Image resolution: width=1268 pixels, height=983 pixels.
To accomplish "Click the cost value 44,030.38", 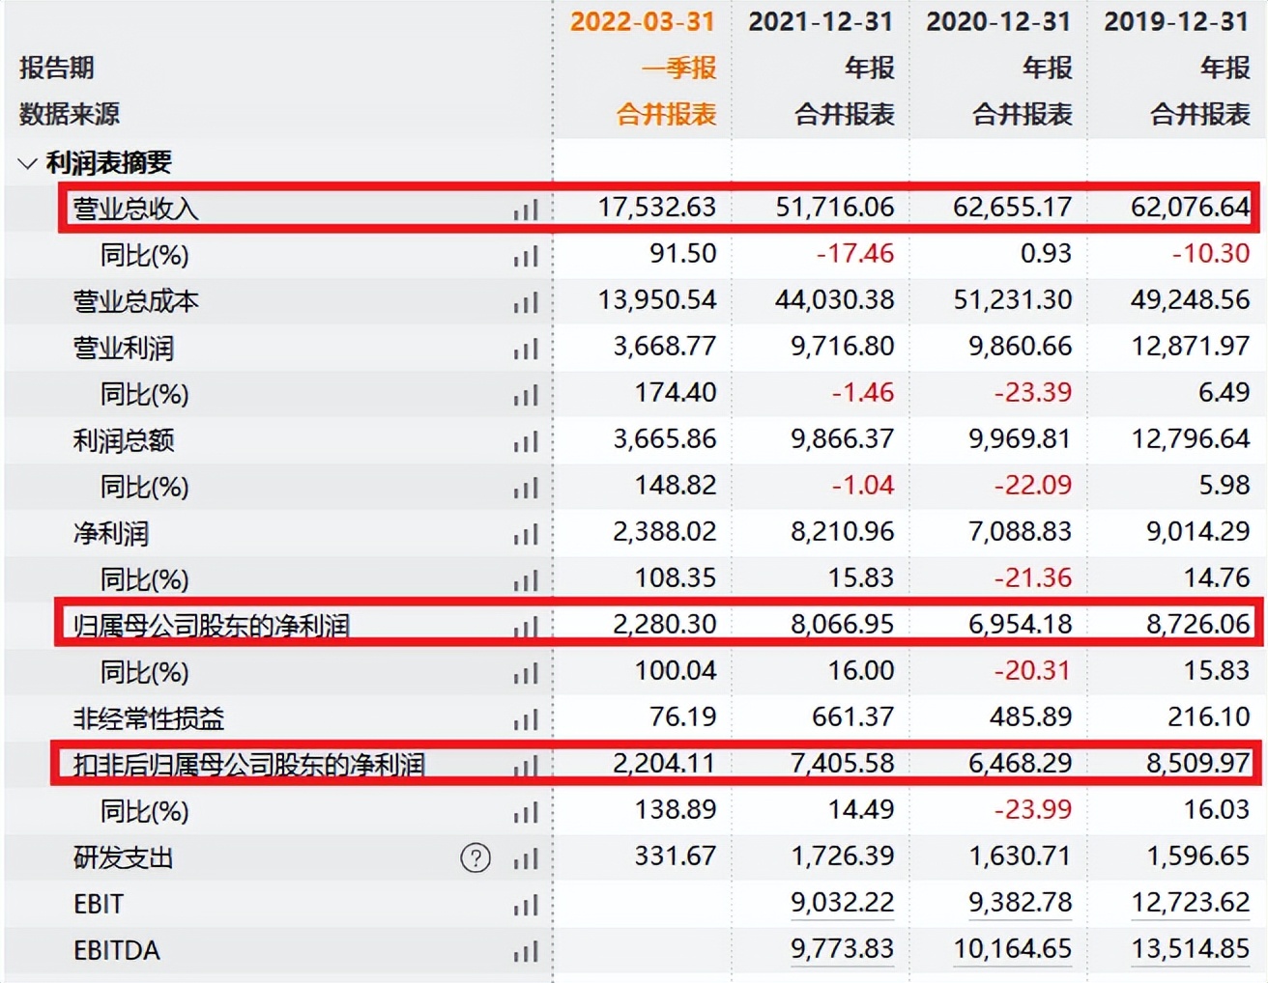I will coord(835,300).
